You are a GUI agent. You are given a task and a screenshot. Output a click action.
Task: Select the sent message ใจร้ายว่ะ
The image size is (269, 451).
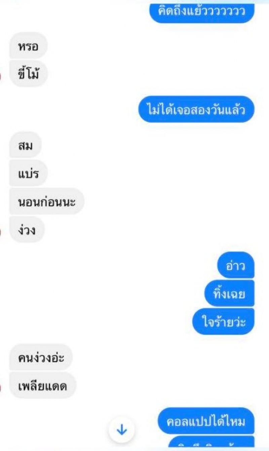coord(223,322)
